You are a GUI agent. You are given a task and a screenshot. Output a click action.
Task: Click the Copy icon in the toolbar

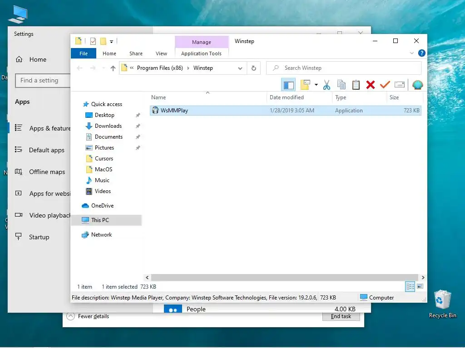(x=341, y=85)
